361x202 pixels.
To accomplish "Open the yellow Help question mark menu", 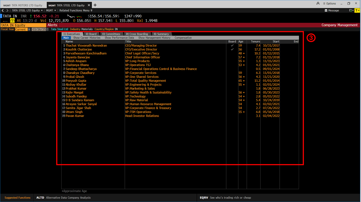I will [x=357, y=10].
